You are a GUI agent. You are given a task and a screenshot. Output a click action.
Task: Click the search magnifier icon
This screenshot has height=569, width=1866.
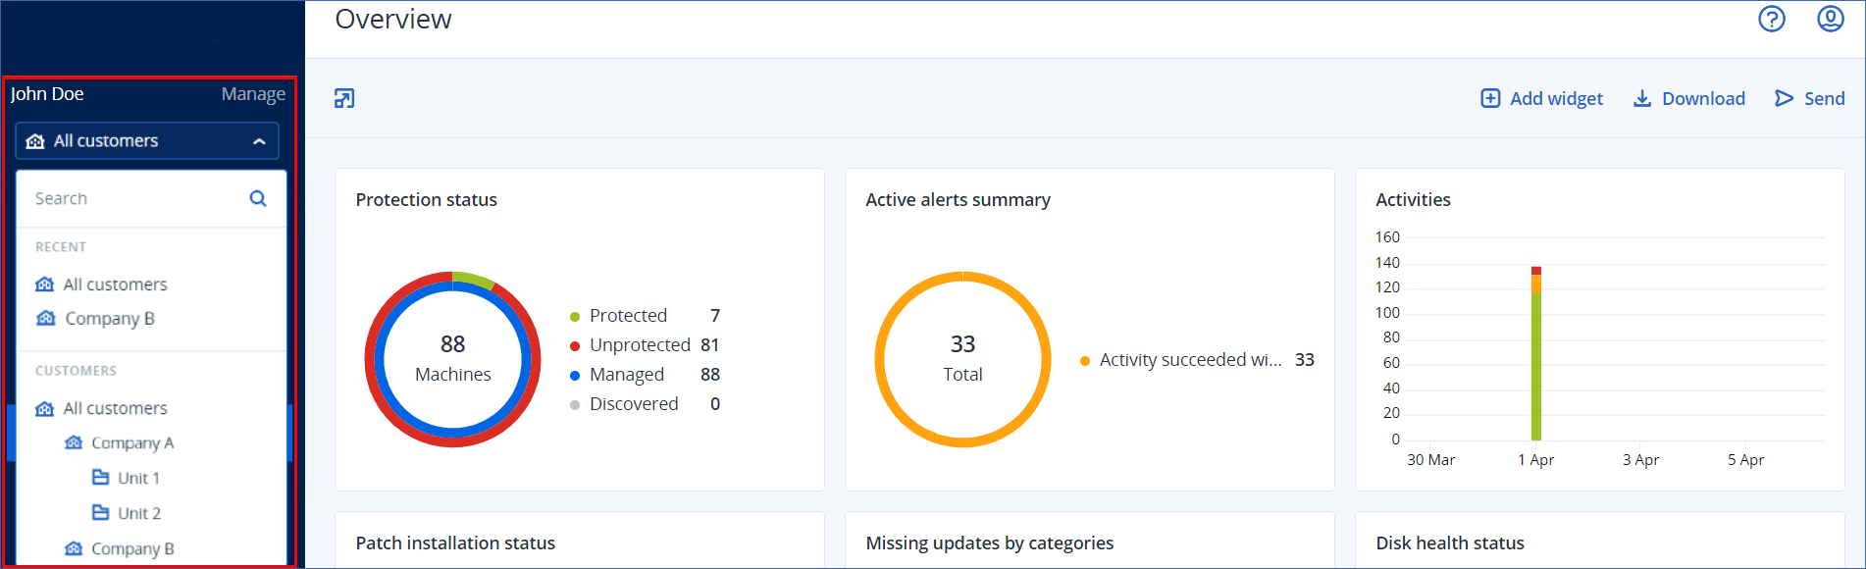pyautogui.click(x=258, y=198)
